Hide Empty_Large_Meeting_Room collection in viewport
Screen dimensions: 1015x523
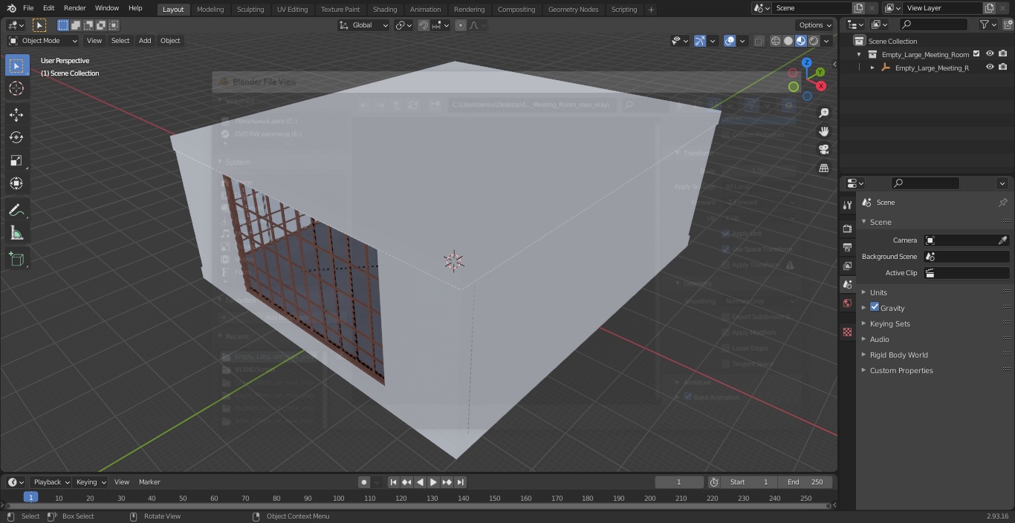(990, 53)
